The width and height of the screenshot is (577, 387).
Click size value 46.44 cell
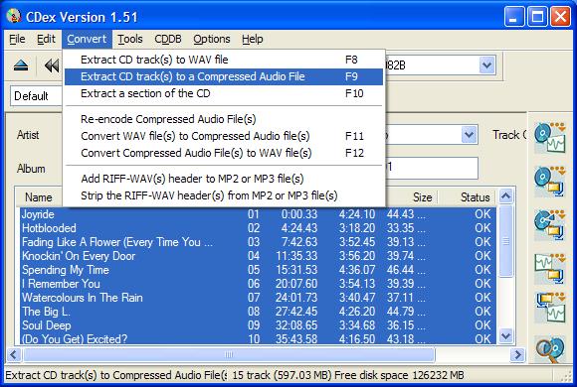(x=406, y=270)
